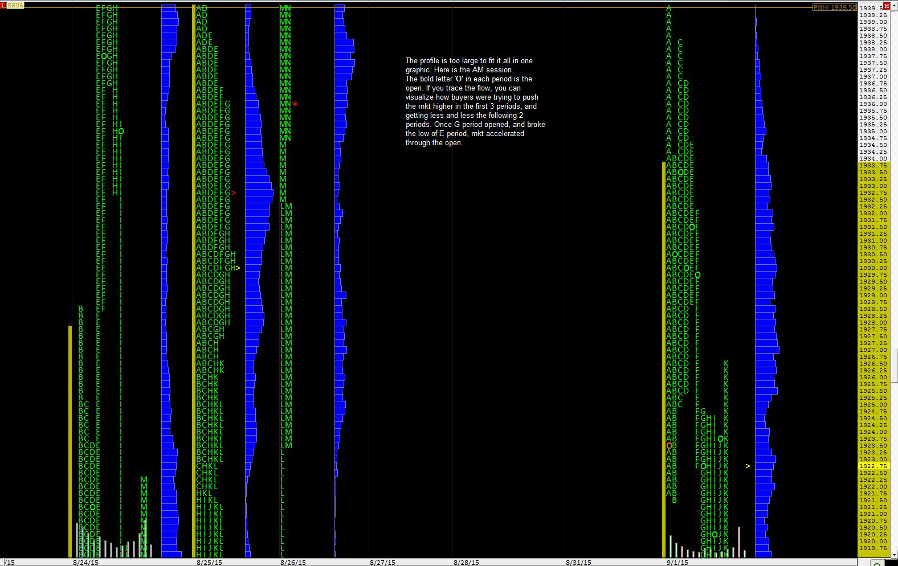This screenshot has height=566, width=898.
Task: Click the red arrow marker beside ABDEFG row
Action: pos(234,192)
